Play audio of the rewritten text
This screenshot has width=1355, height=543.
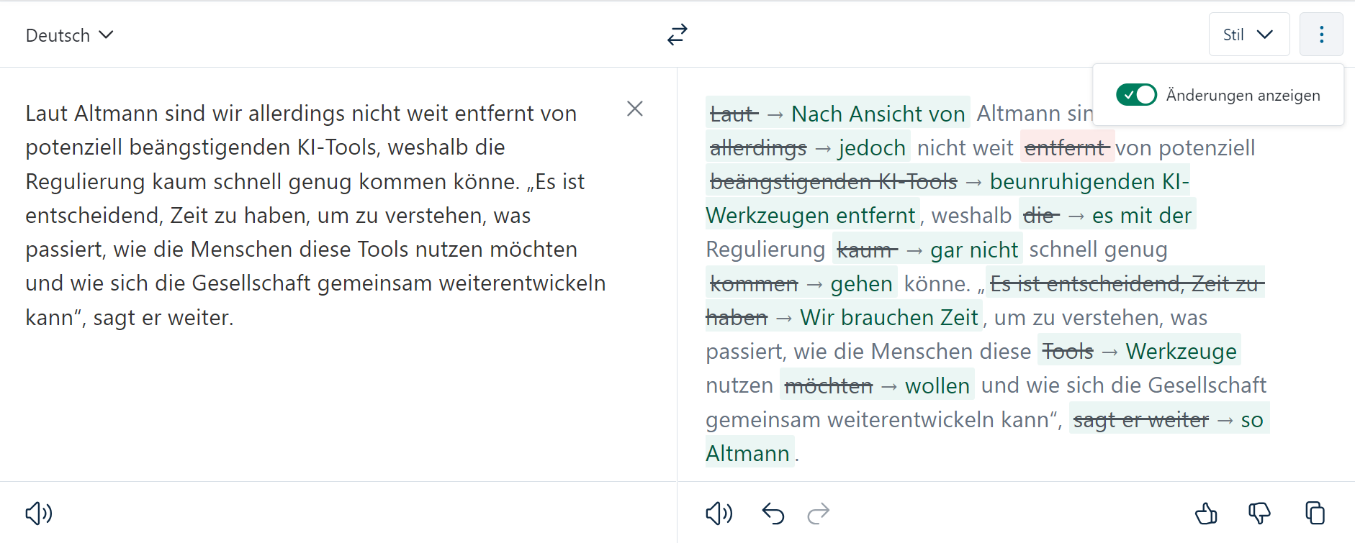[719, 513]
